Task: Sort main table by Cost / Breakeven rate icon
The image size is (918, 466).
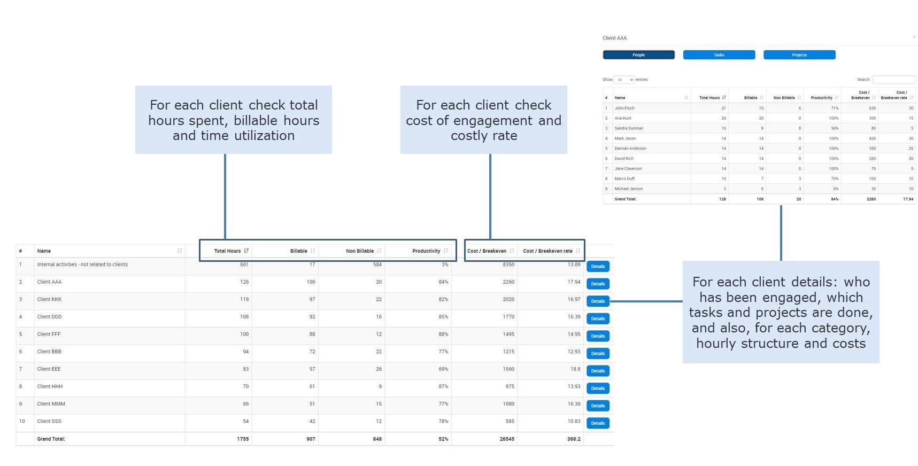Action: 577,251
